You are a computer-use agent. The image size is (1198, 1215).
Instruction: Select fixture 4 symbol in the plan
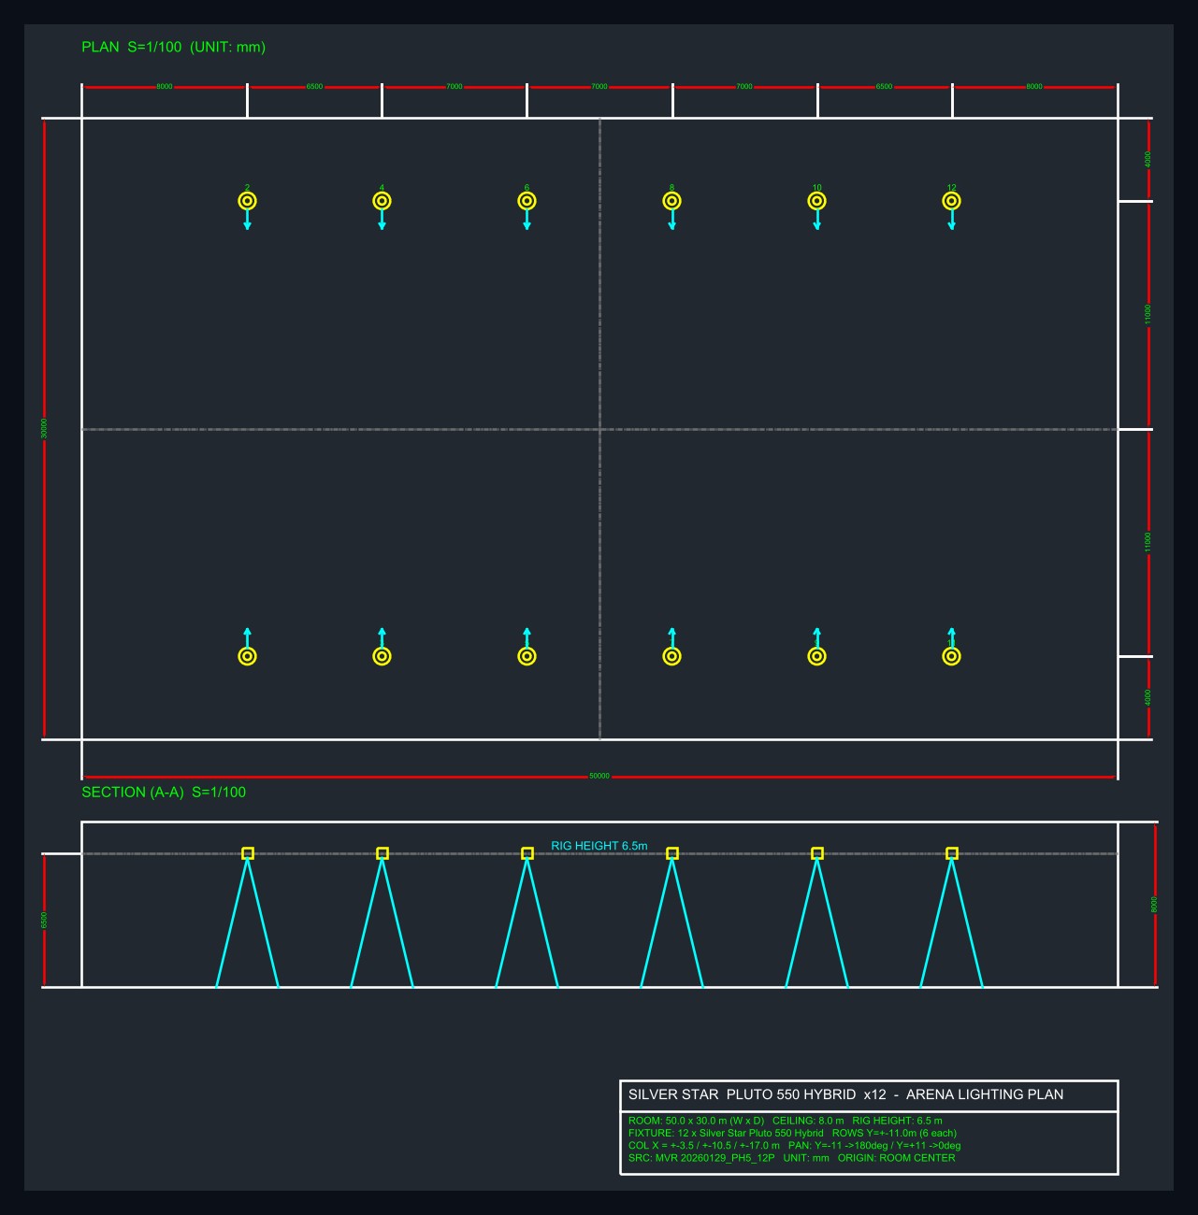coord(382,201)
